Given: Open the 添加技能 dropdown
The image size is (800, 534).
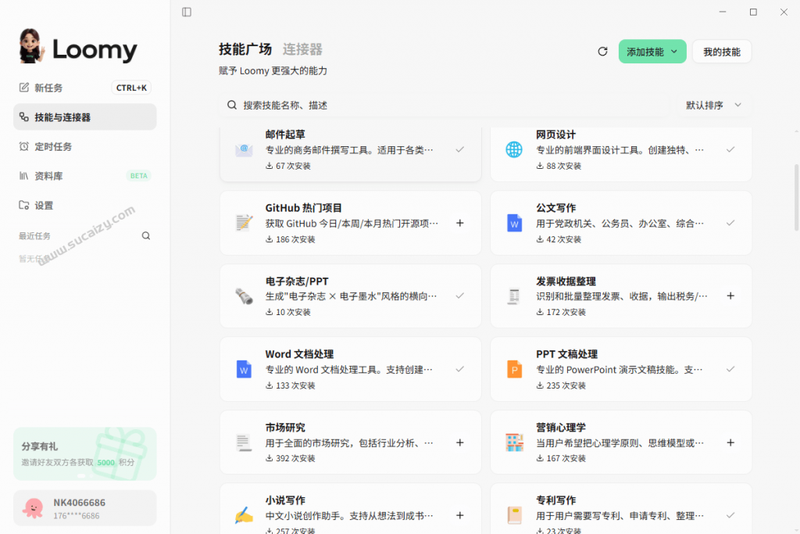Looking at the screenshot, I should click(652, 52).
